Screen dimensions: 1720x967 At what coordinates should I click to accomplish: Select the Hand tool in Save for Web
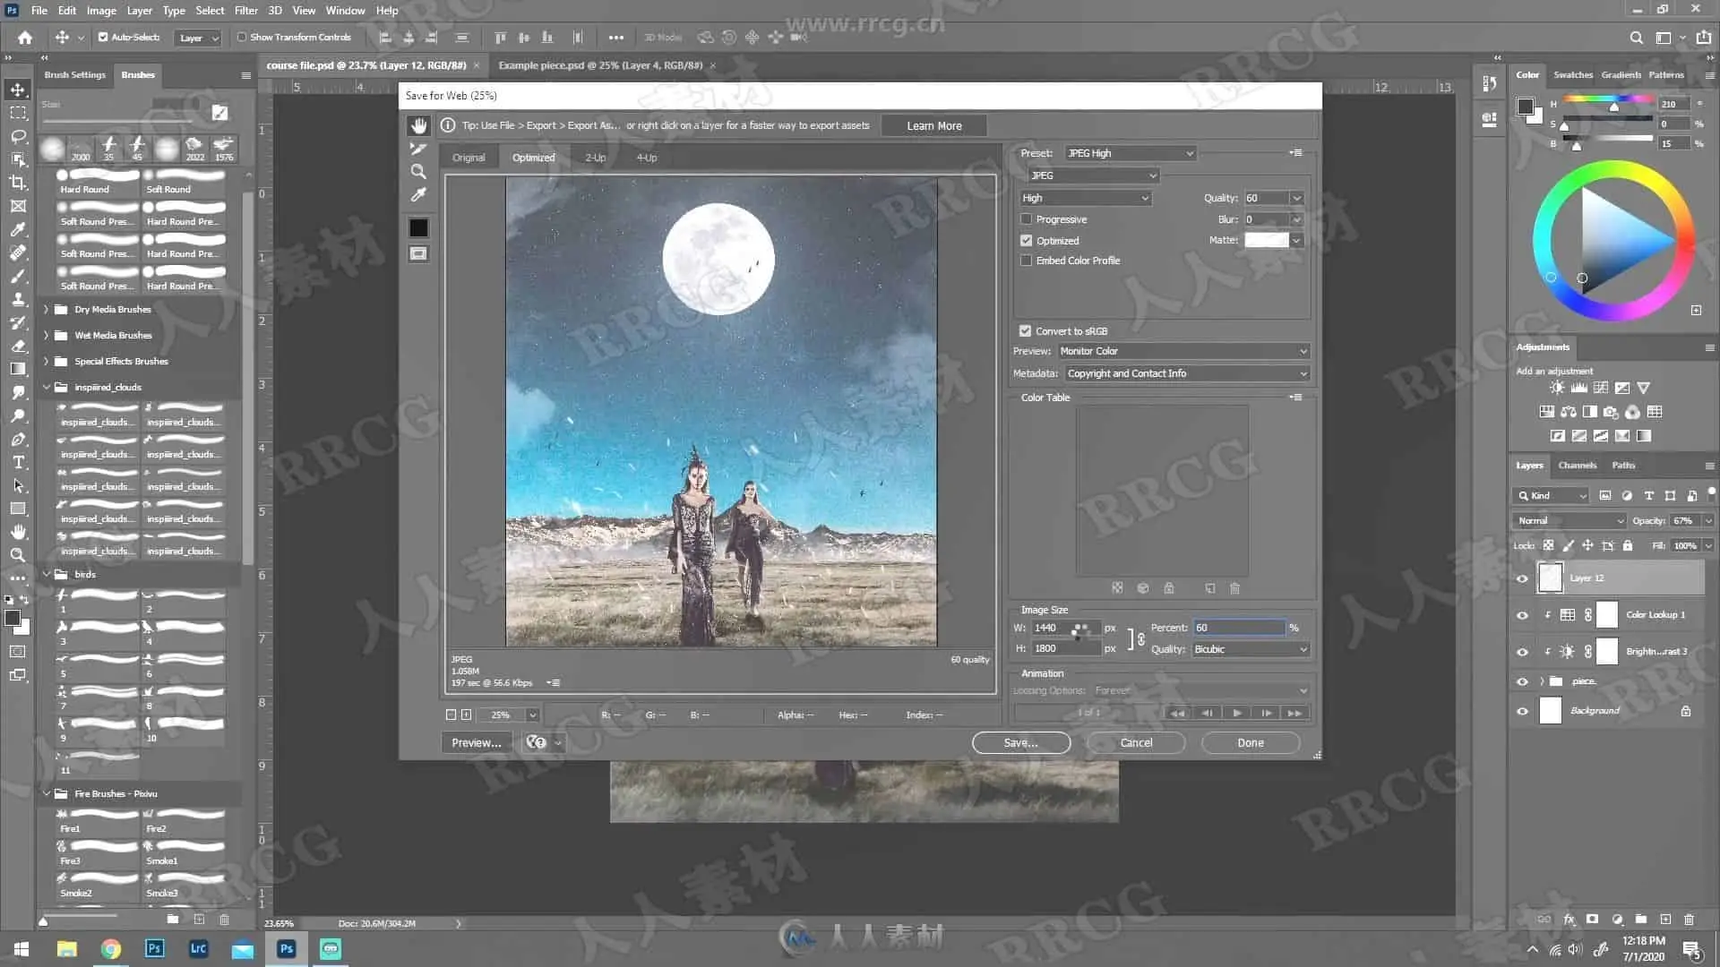[418, 125]
